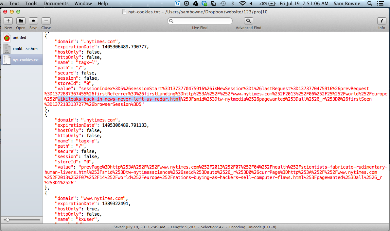Open the Tools menu
Viewport: 390px width, 231px height.
click(31, 4)
